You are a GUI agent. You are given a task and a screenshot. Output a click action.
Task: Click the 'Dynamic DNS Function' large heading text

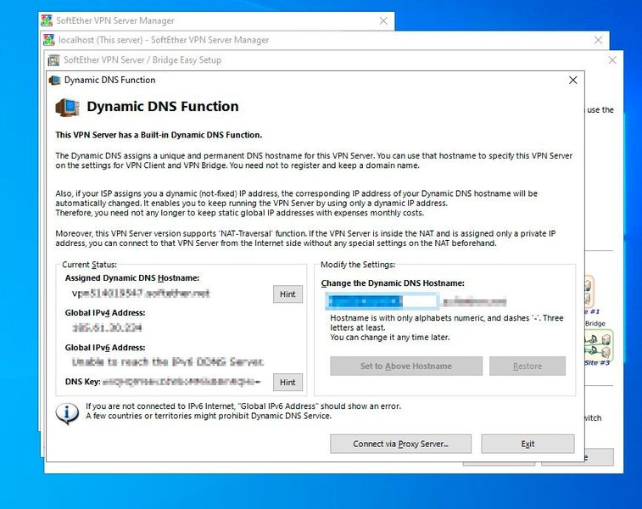(163, 107)
